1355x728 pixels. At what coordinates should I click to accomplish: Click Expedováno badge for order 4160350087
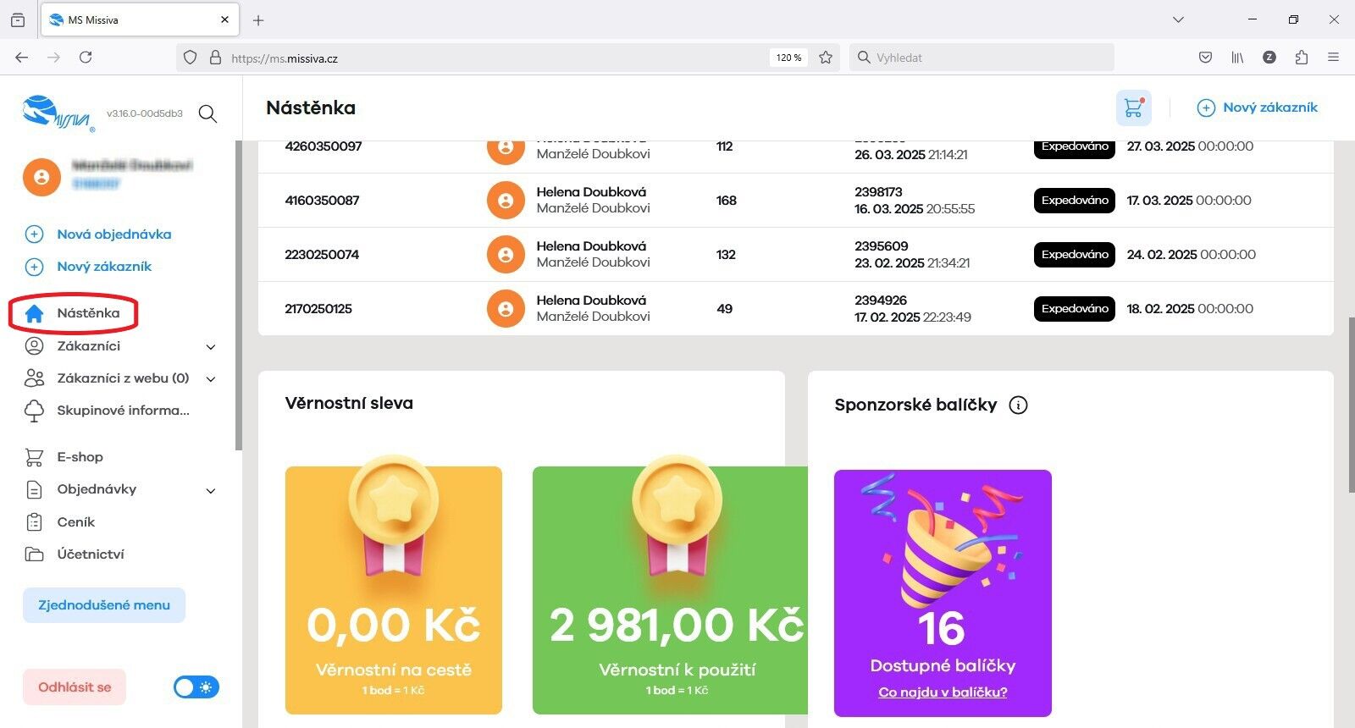coord(1075,201)
